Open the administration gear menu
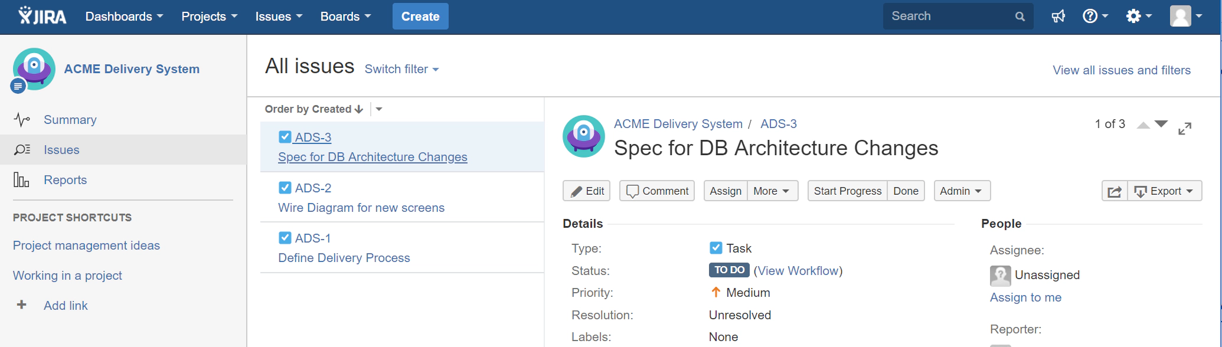 (1138, 16)
